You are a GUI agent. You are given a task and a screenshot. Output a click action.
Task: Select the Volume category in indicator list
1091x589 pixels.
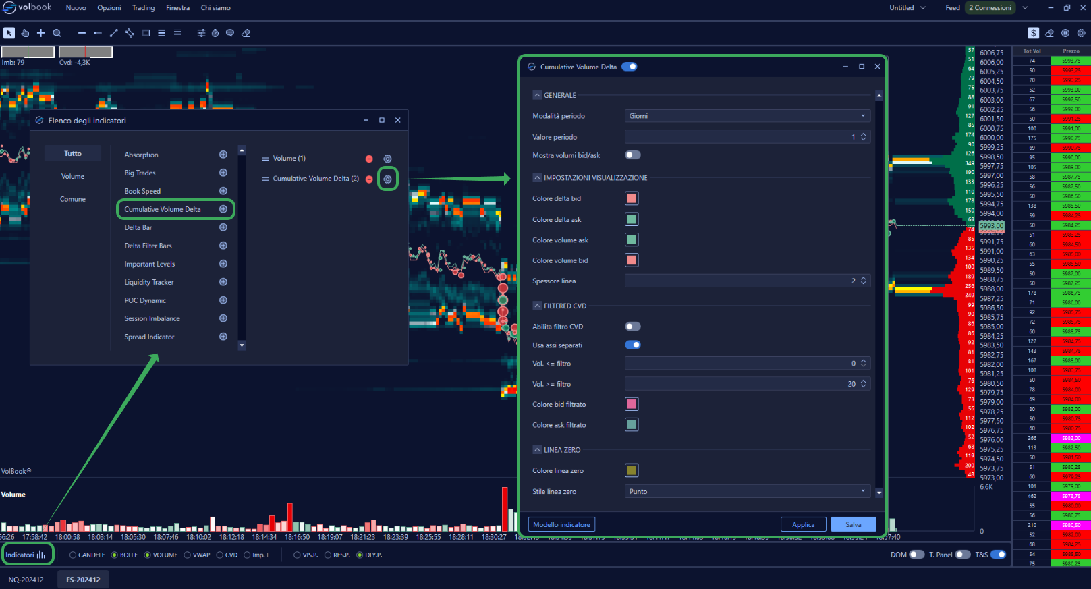73,177
